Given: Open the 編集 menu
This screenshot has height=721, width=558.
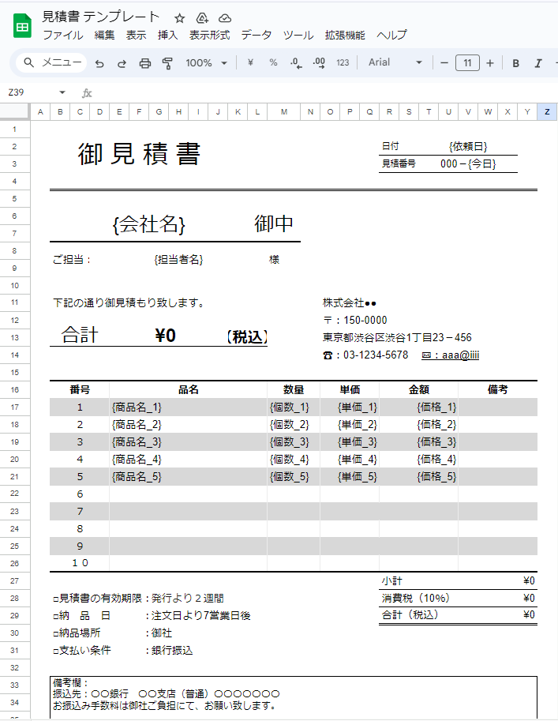Looking at the screenshot, I should tap(104, 36).
